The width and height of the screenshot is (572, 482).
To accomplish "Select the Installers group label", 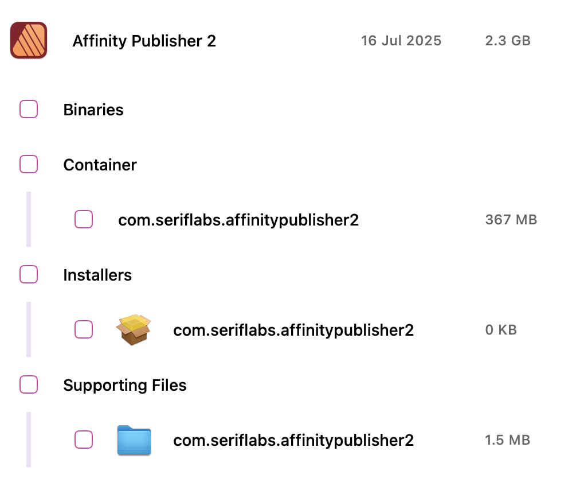I will (97, 275).
